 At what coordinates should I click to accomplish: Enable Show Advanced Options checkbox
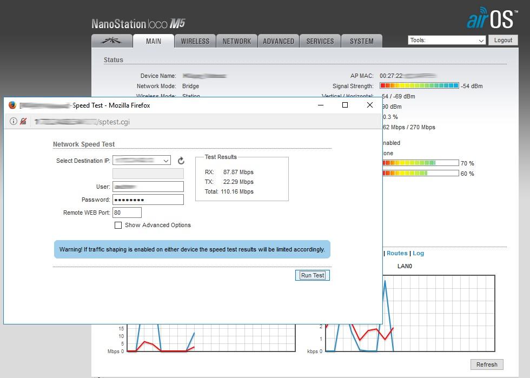(118, 225)
